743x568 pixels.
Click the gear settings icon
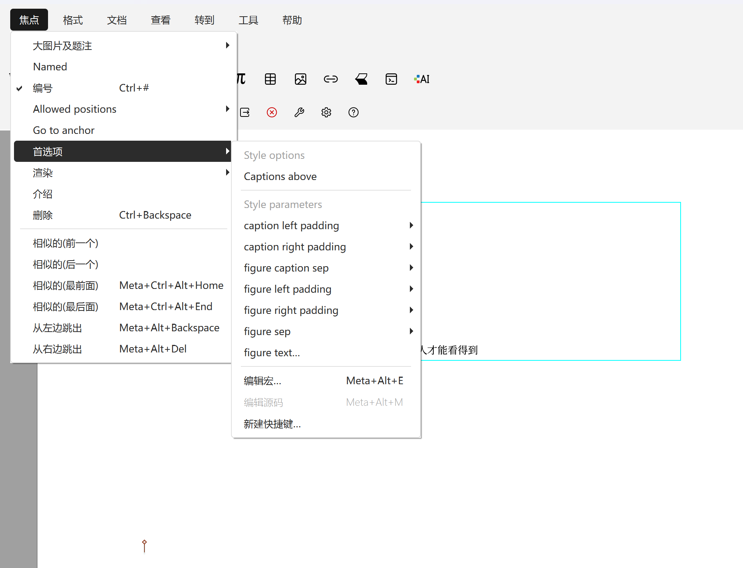(326, 112)
